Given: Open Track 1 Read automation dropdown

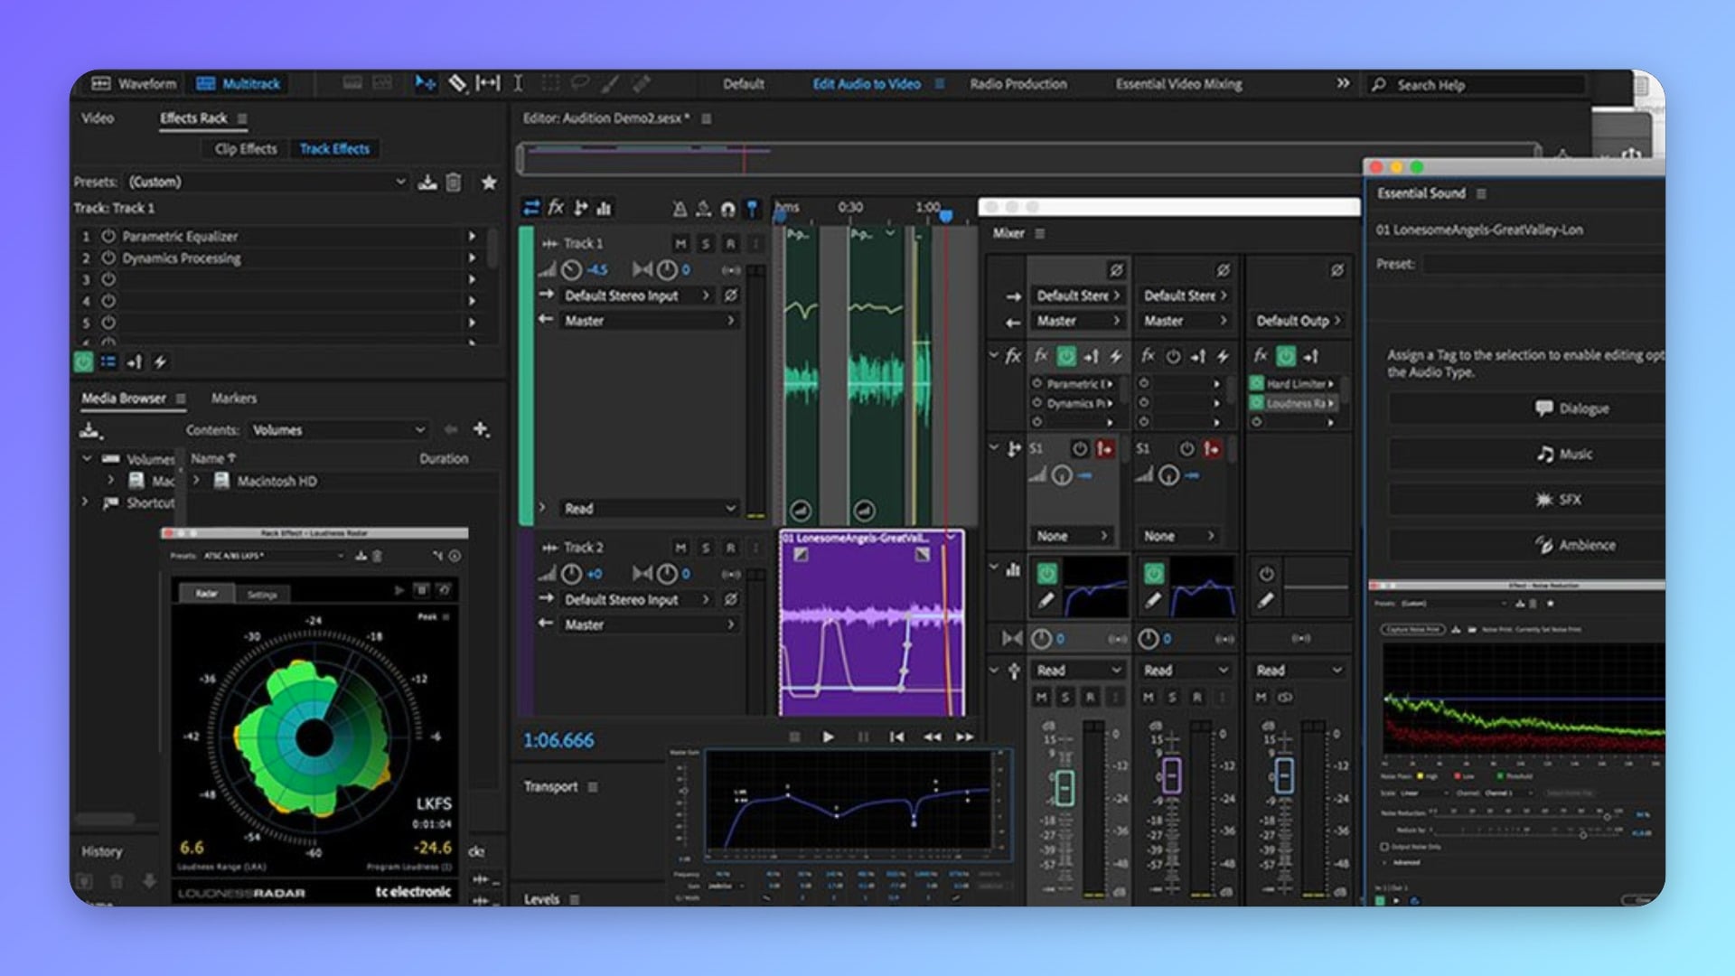Looking at the screenshot, I should pyautogui.click(x=649, y=509).
